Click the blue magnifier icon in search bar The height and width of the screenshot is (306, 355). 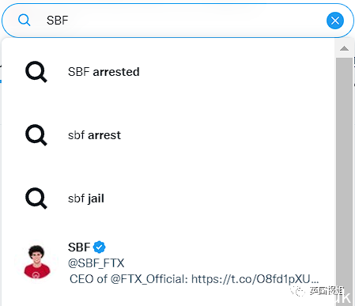[x=24, y=21]
